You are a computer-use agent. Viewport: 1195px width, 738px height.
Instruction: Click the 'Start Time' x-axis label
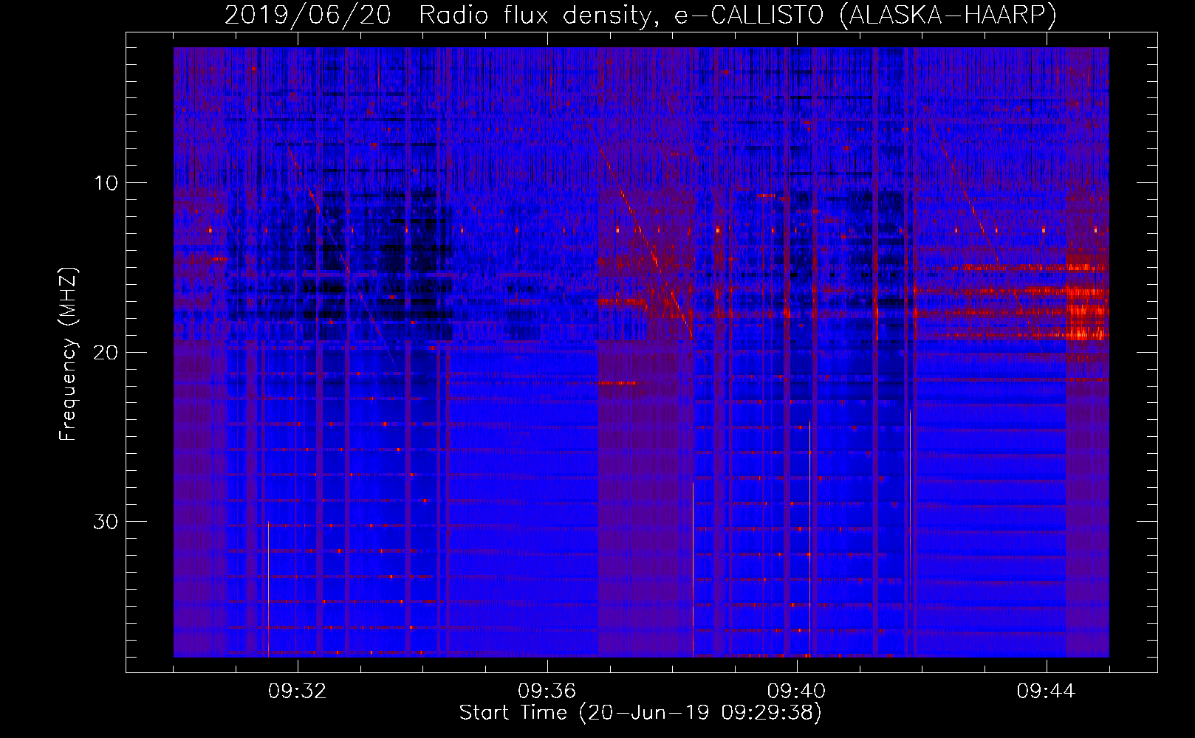pos(640,713)
